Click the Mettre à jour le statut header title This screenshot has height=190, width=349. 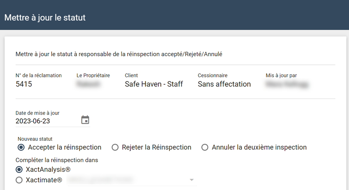tap(45, 17)
